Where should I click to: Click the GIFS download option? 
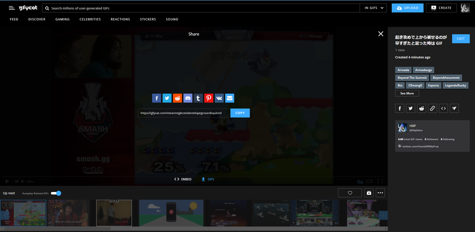point(208,179)
